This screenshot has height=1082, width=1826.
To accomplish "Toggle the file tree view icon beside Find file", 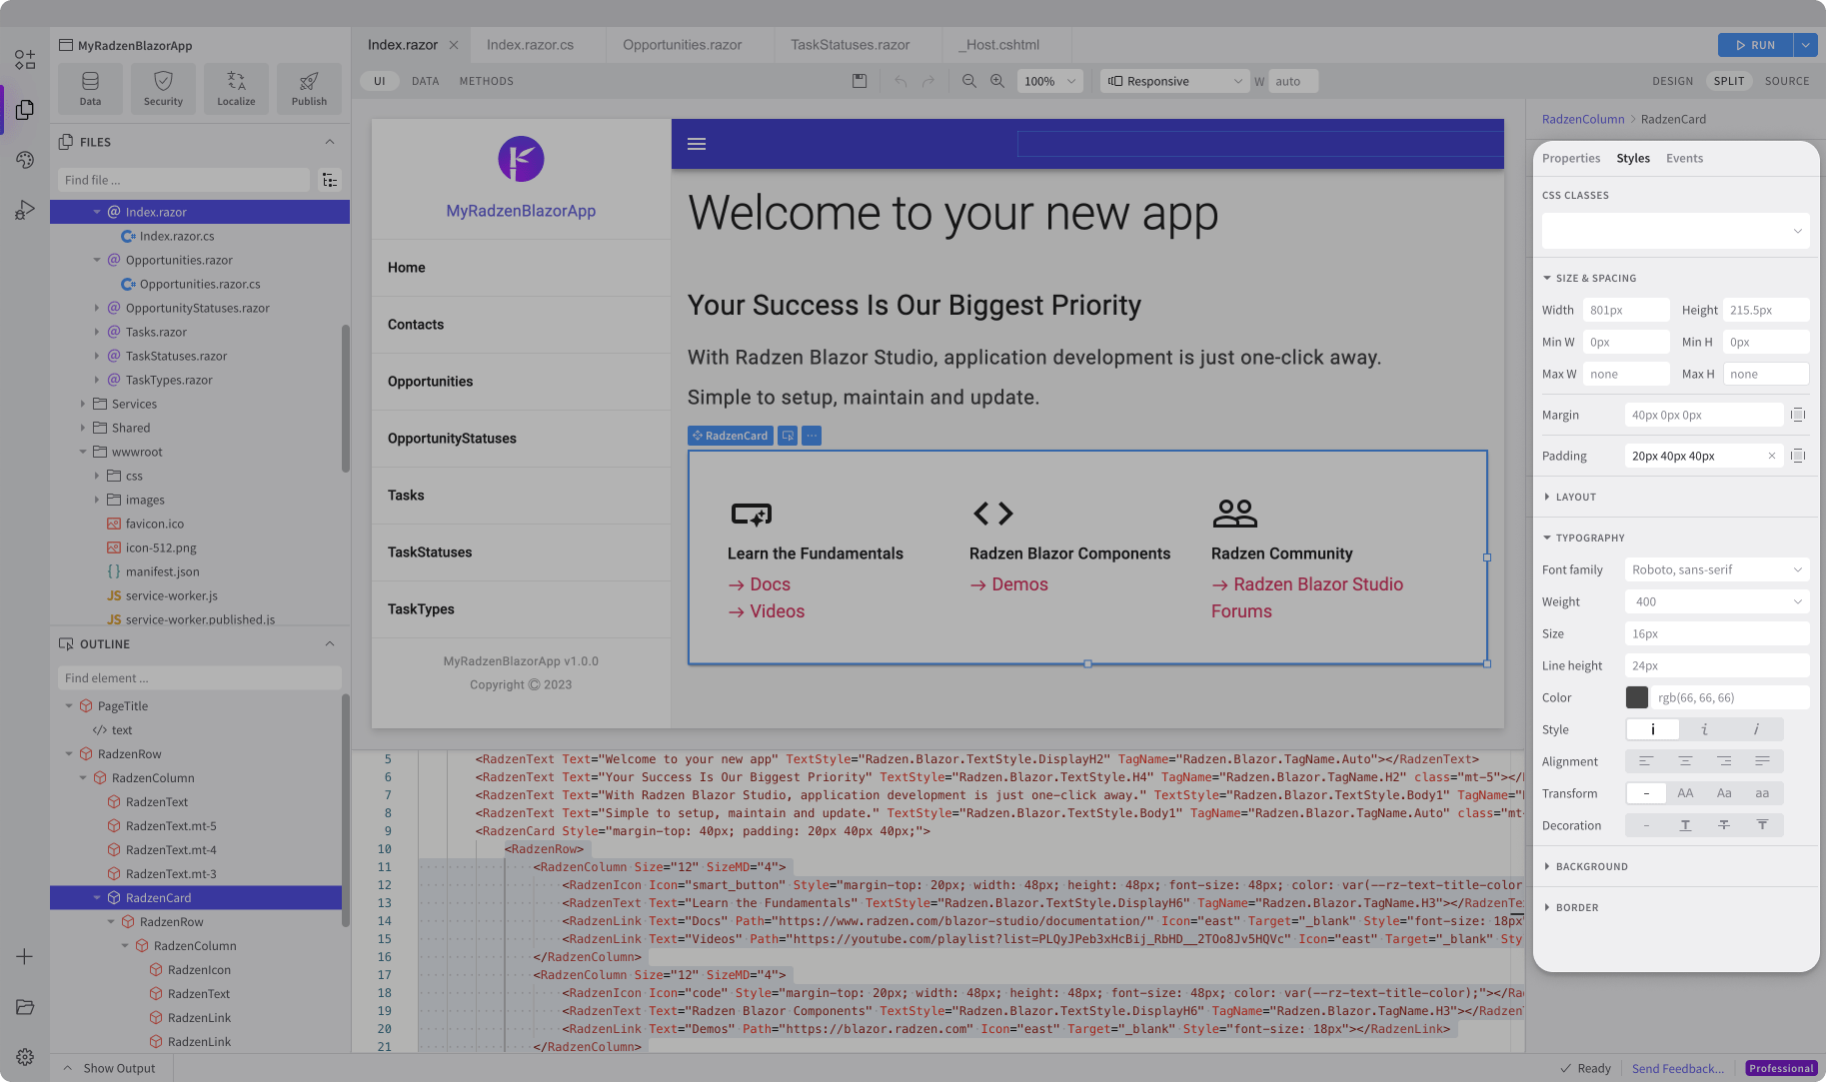I will coord(329,180).
